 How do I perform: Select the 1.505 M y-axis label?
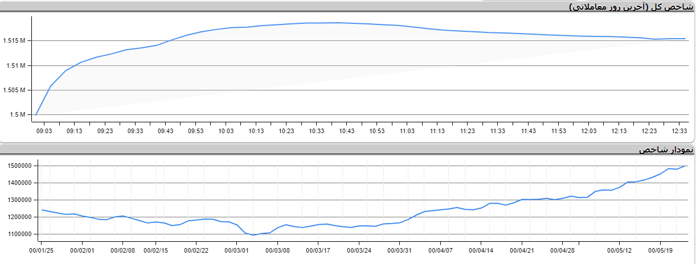tap(14, 90)
